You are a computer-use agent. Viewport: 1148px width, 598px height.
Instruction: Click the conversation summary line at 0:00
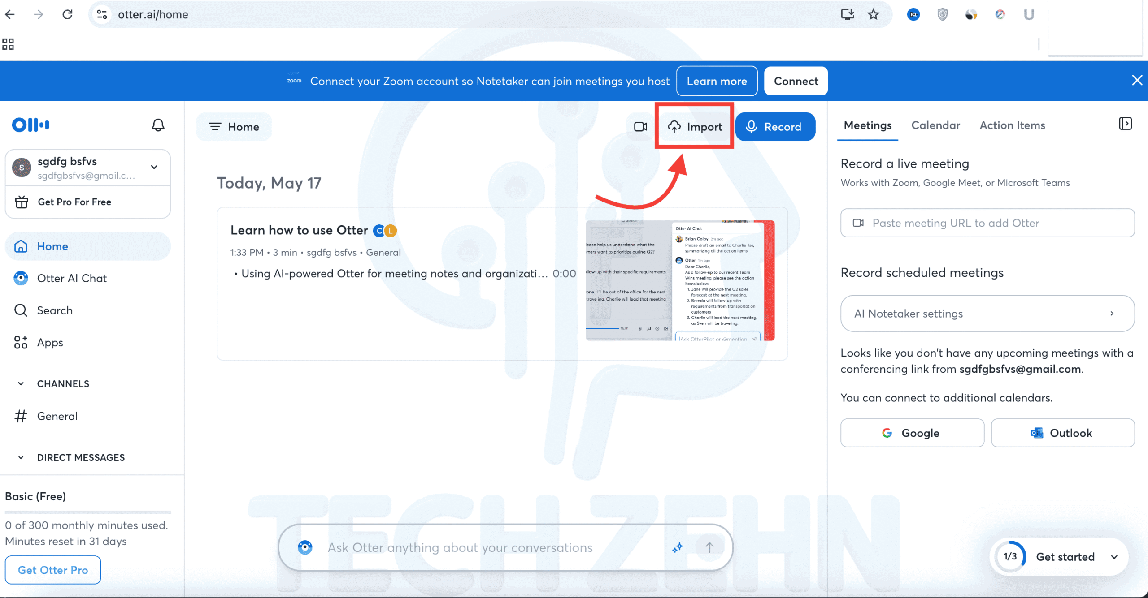tap(404, 274)
